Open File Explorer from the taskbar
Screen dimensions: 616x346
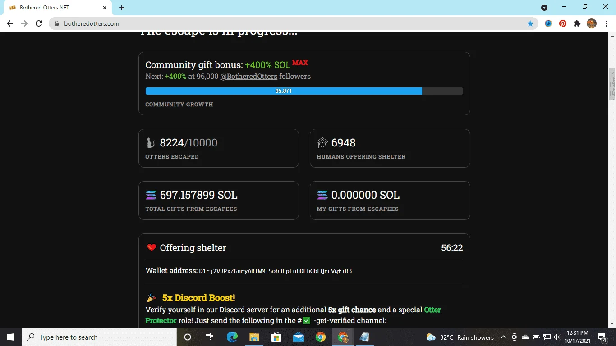254,337
